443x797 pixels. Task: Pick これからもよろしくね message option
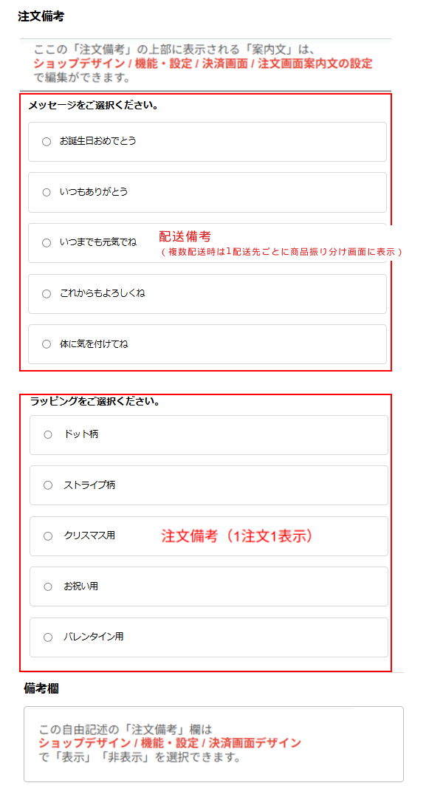(47, 293)
